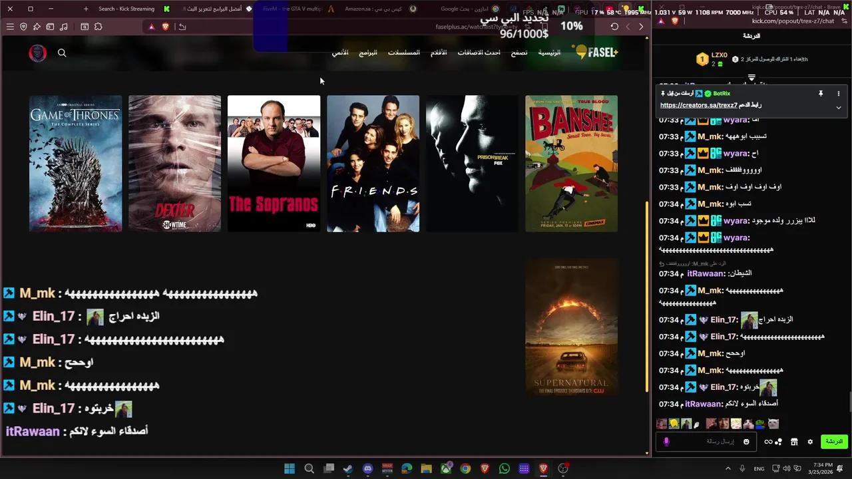Click the FaselPlus page vertical scrollbar
The height and width of the screenshot is (479, 852).
coord(647,296)
